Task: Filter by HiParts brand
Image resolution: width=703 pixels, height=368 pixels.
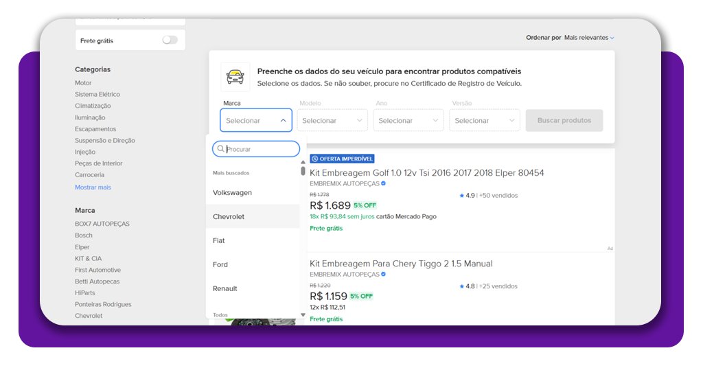Action: tap(84, 292)
